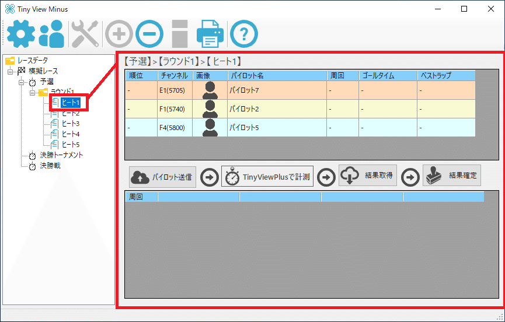The image size is (505, 322).
Task: Click the grey info toolbar icon
Action: click(180, 34)
